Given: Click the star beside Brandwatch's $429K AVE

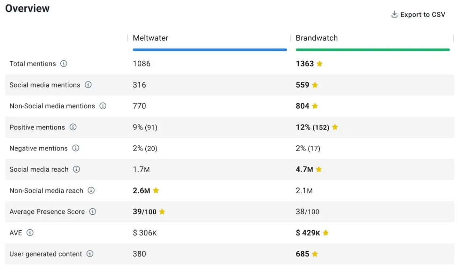Looking at the screenshot, I should 325,232.
